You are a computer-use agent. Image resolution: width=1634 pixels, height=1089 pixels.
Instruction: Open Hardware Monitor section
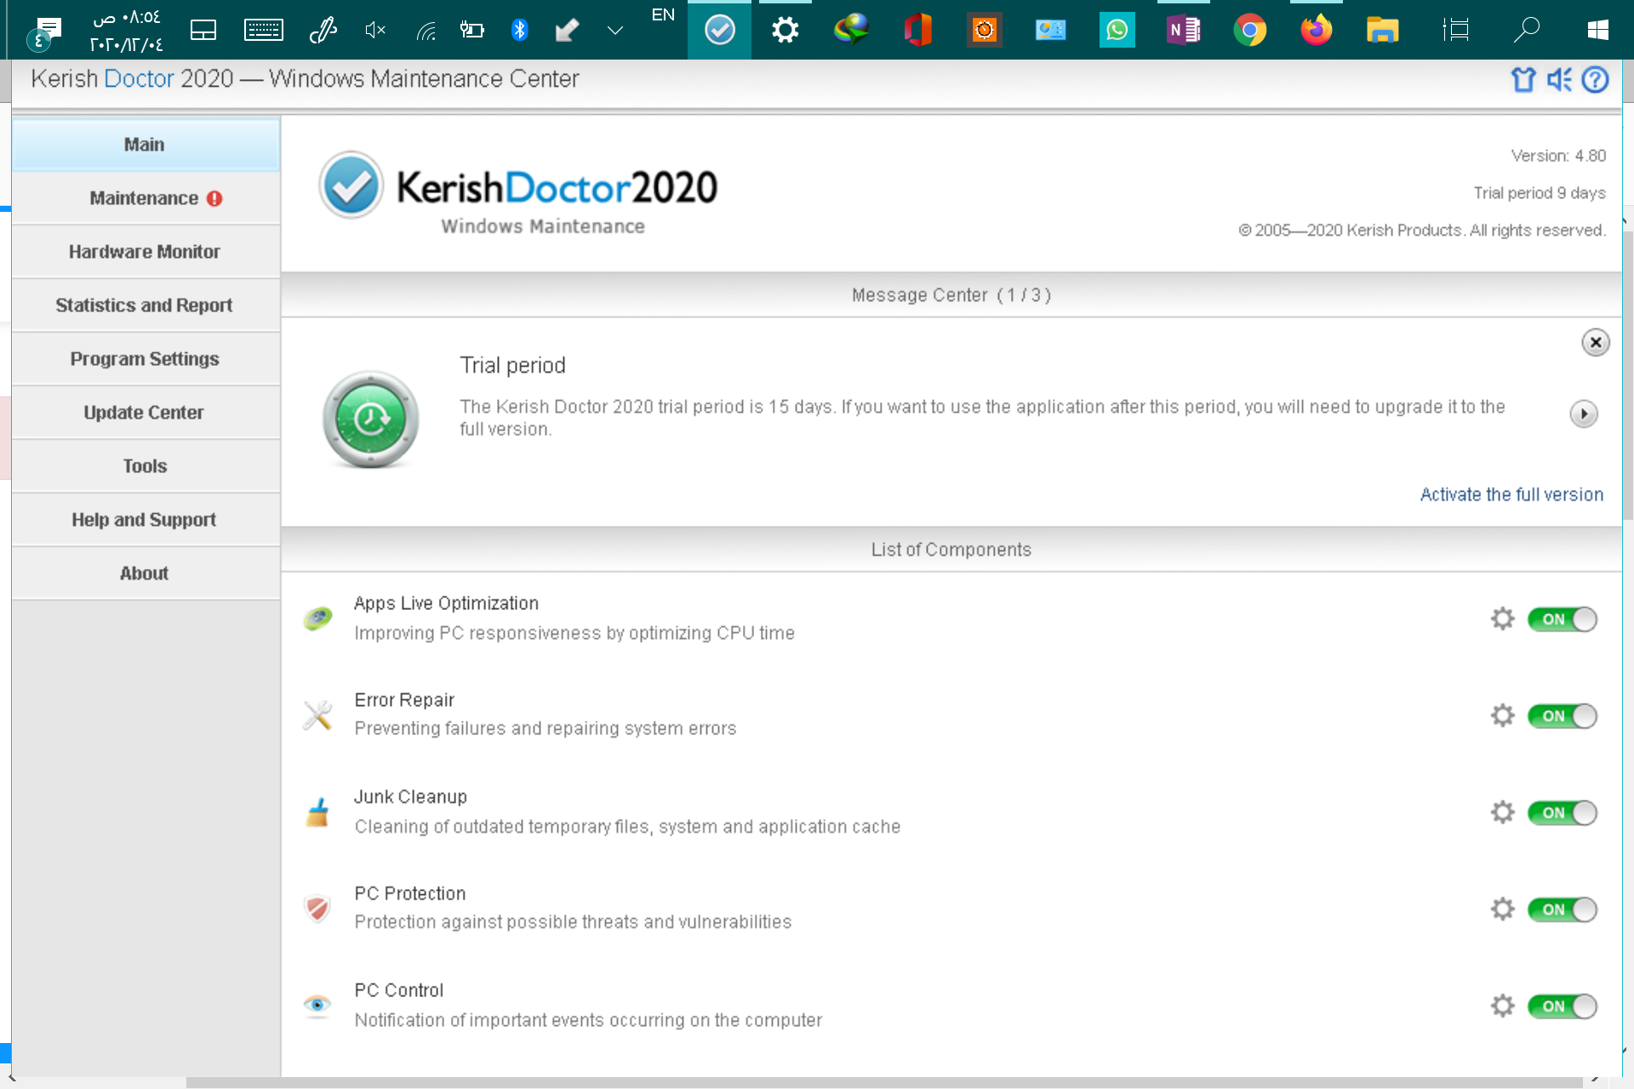pyautogui.click(x=146, y=252)
